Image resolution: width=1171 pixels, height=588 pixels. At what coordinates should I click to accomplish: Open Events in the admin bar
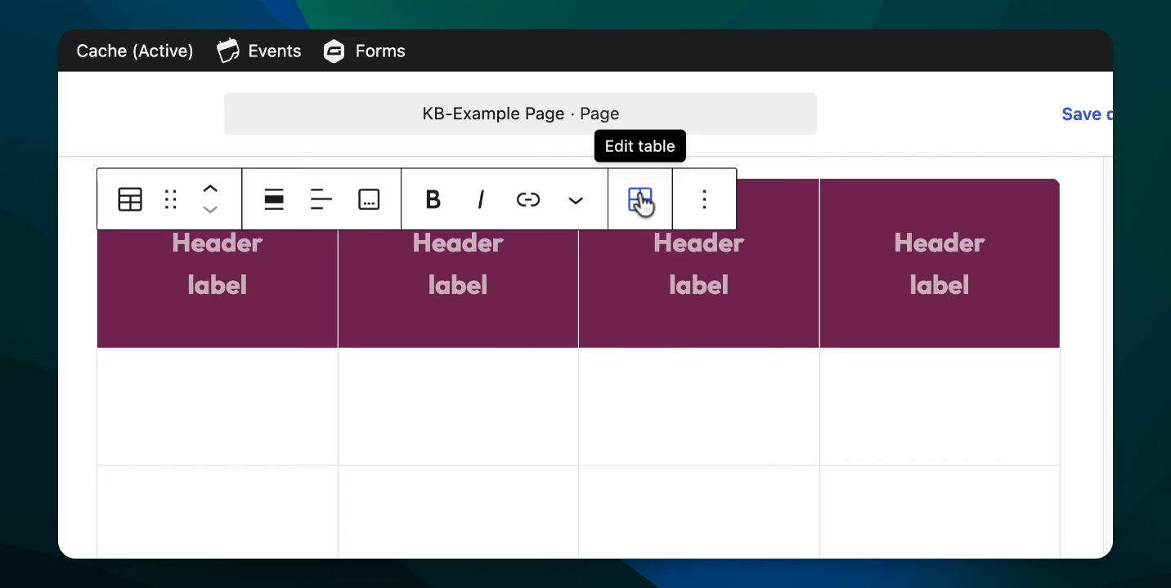pyautogui.click(x=259, y=51)
